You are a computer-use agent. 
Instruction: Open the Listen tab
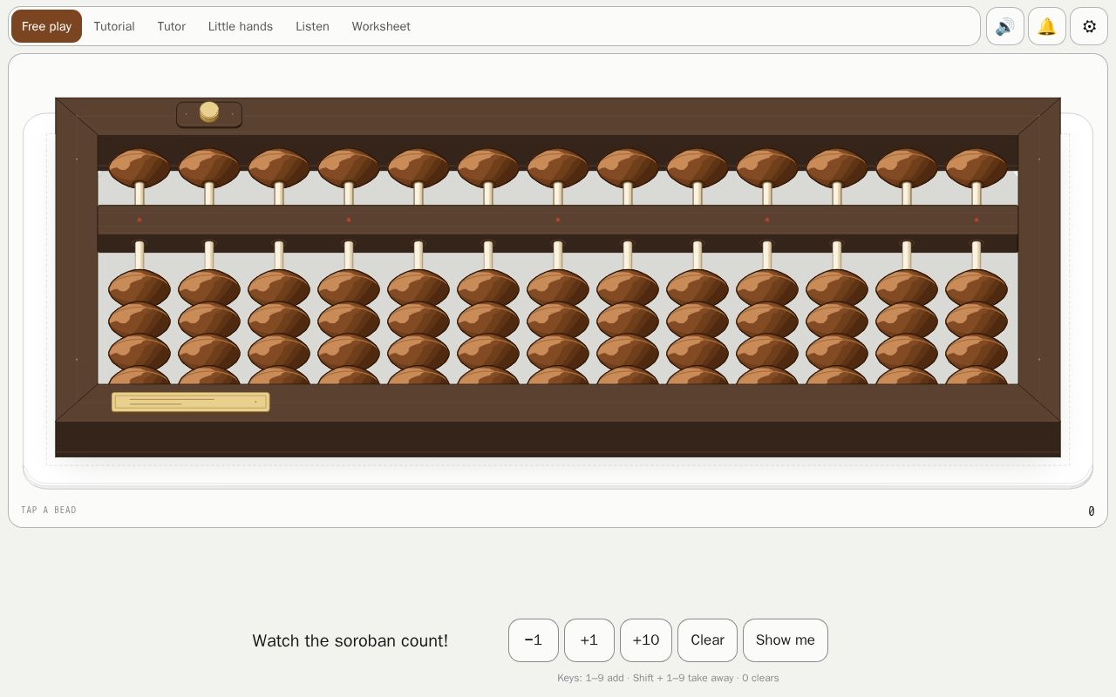[312, 26]
